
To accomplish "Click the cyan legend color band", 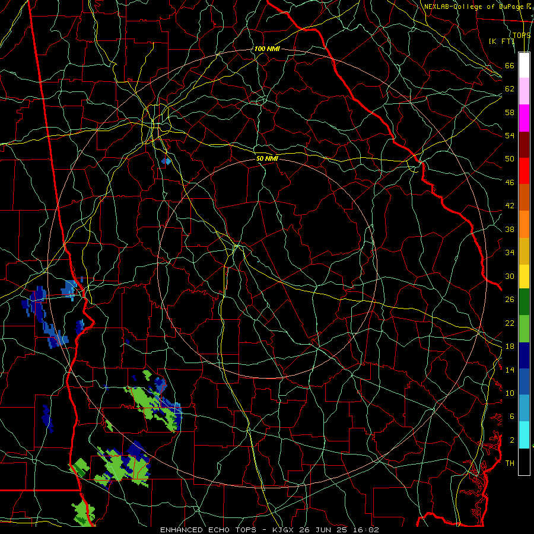I will tap(524, 435).
